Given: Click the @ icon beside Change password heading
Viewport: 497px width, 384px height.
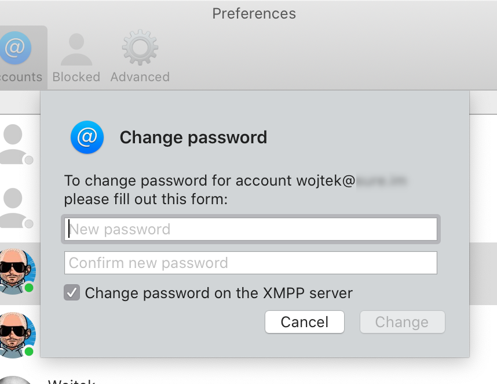Looking at the screenshot, I should point(87,137).
